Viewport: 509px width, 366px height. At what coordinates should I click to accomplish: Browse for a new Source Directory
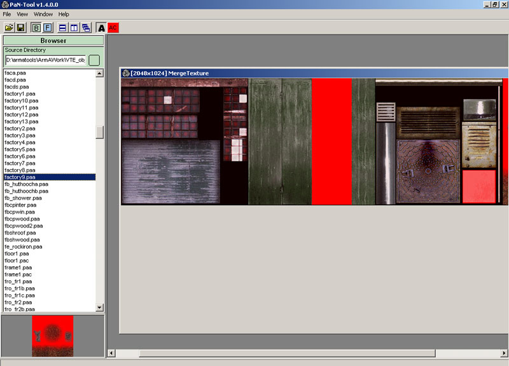click(93, 59)
